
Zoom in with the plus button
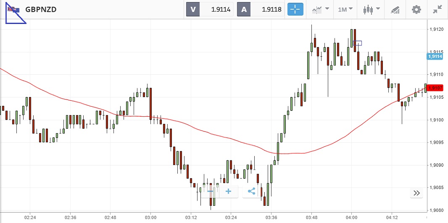229,192
